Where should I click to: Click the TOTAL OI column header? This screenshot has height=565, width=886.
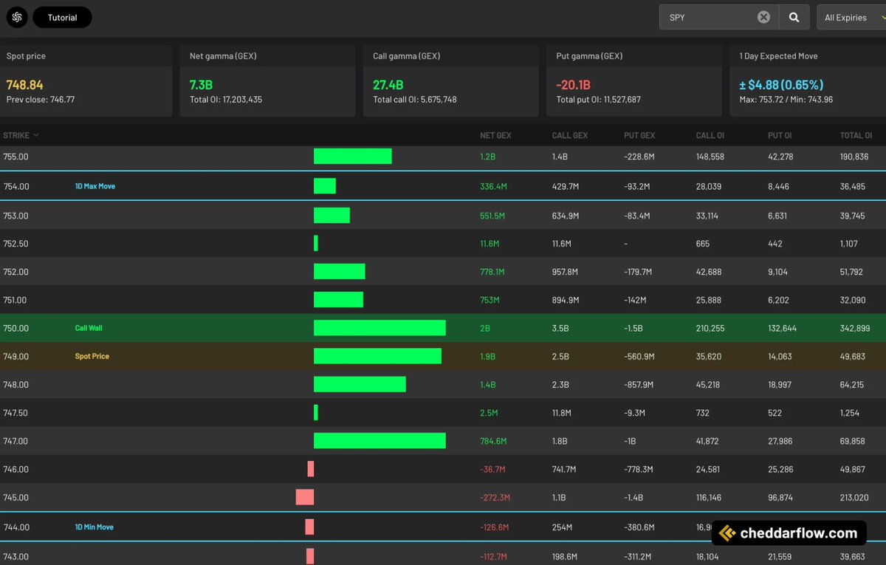click(856, 135)
